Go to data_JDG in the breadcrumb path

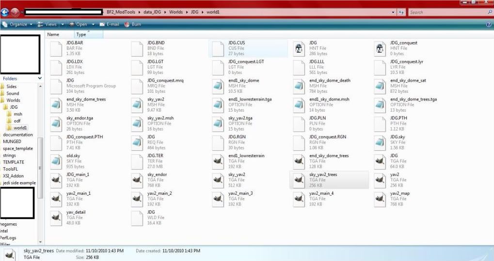[x=152, y=12]
